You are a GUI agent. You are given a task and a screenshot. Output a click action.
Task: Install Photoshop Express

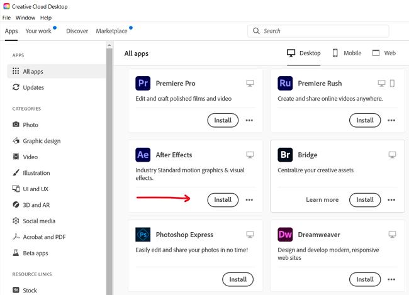(238, 279)
